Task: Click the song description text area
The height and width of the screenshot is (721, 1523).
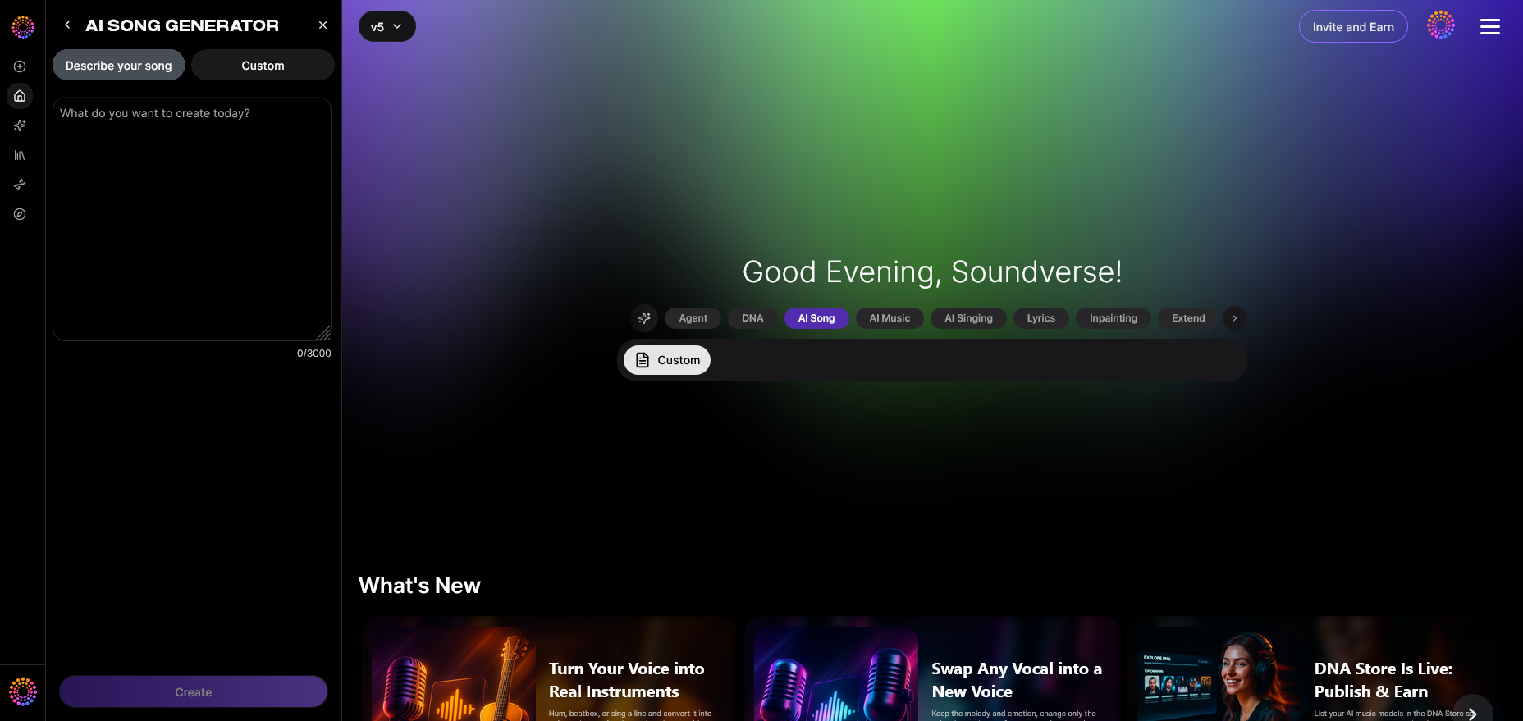Action: pos(192,219)
